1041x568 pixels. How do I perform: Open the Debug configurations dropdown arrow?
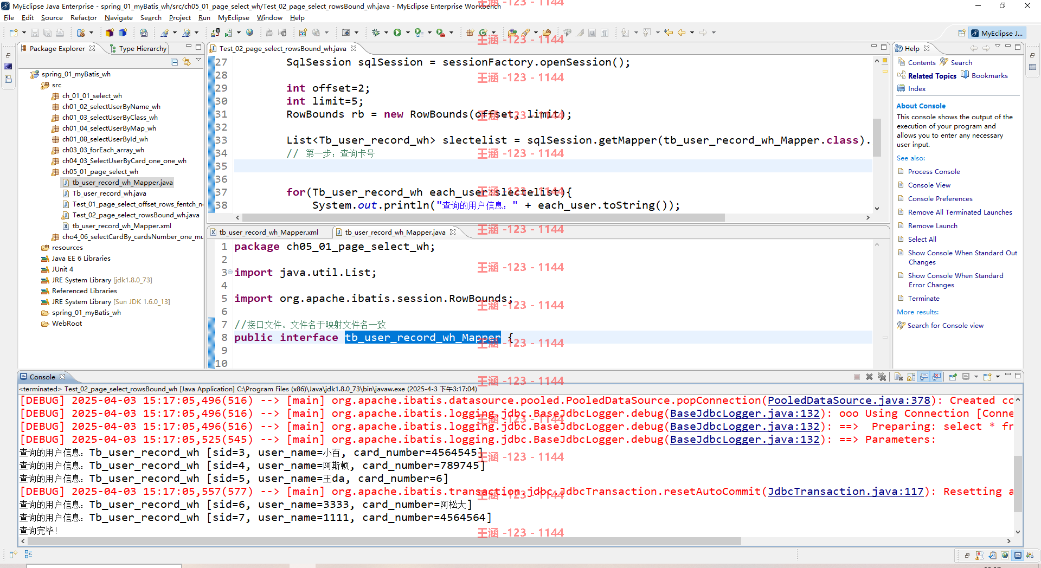386,33
